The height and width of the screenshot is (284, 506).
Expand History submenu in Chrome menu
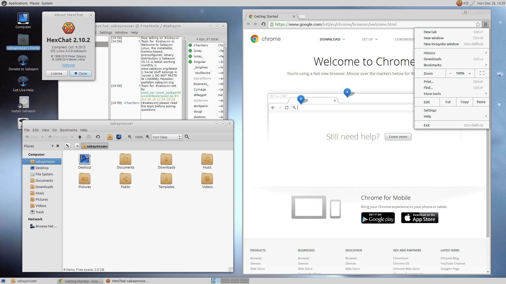click(452, 53)
